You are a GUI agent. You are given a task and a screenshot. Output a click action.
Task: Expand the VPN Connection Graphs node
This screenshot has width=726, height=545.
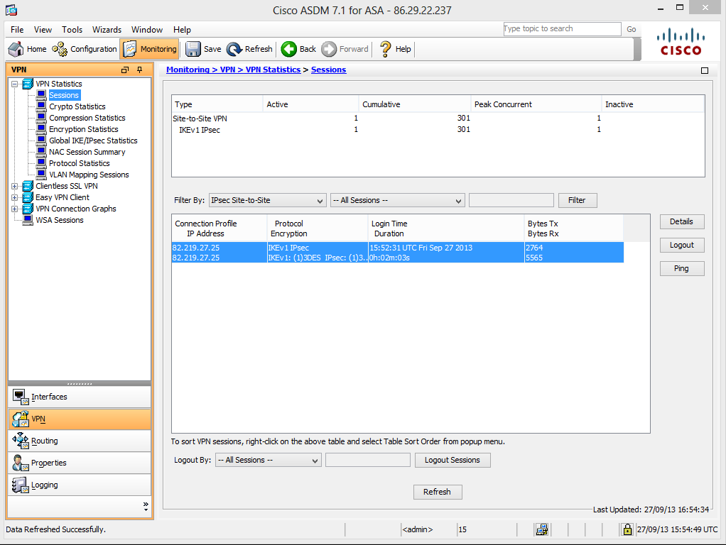[15, 209]
